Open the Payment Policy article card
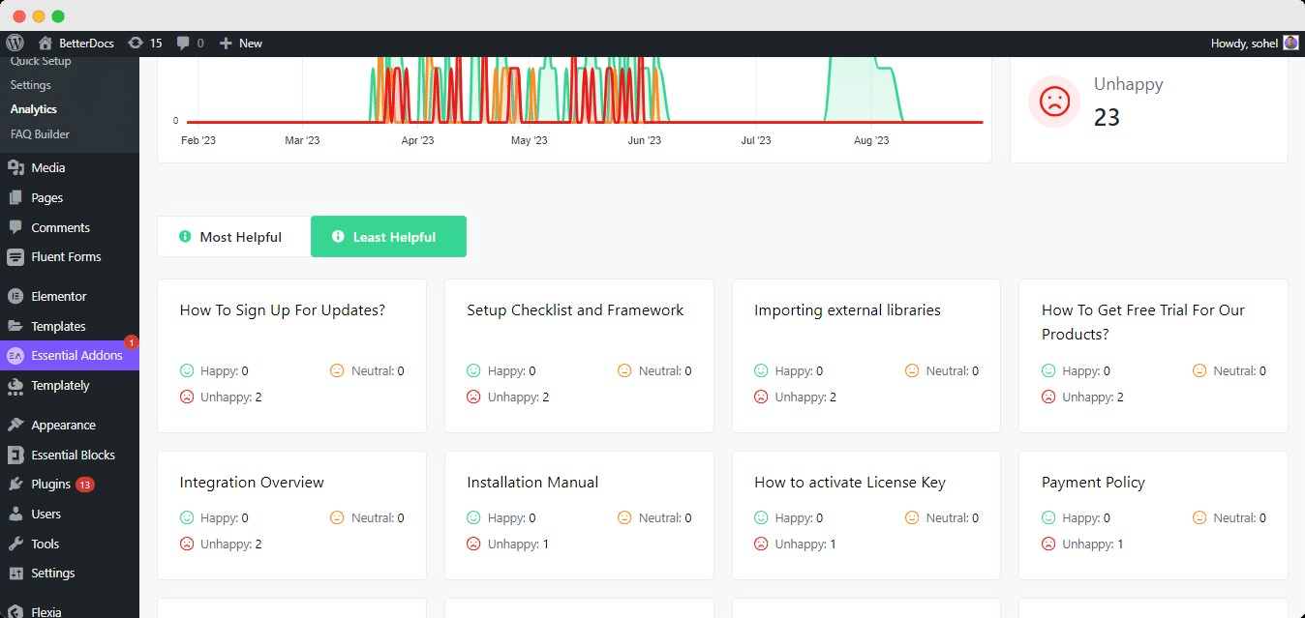The image size is (1305, 618). pos(1093,482)
